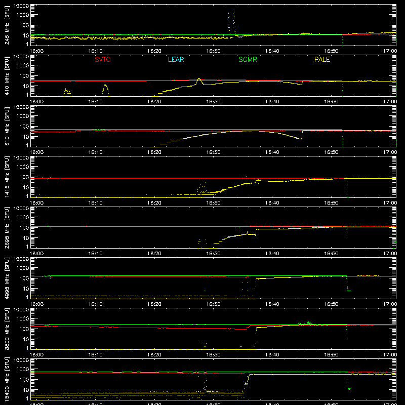Click the red SVTO legend label
This screenshot has height=405, width=405.
[103, 59]
